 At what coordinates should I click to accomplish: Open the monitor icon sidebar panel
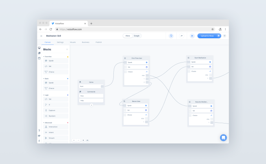pyautogui.click(x=39, y=48)
